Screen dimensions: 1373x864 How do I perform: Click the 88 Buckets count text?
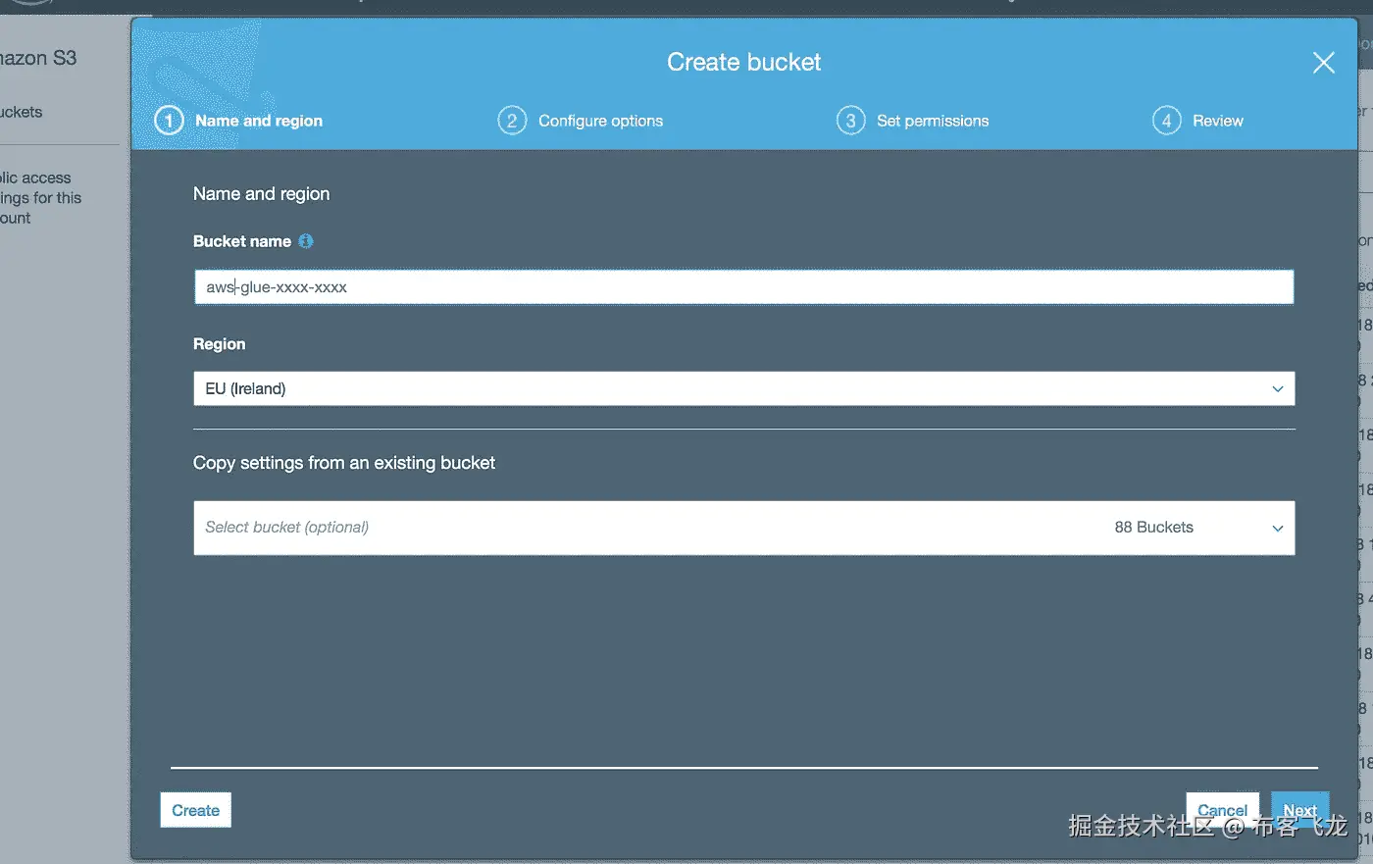point(1153,528)
